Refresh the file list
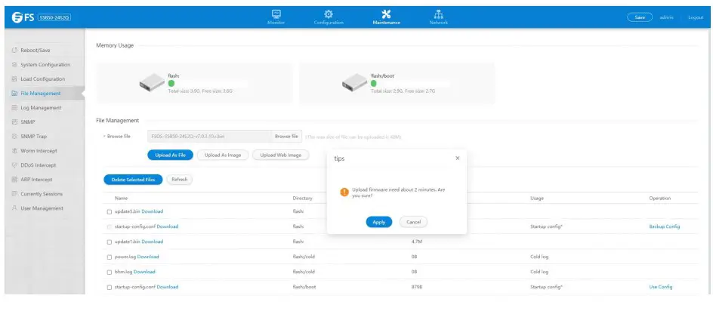713x314 pixels. [180, 180]
